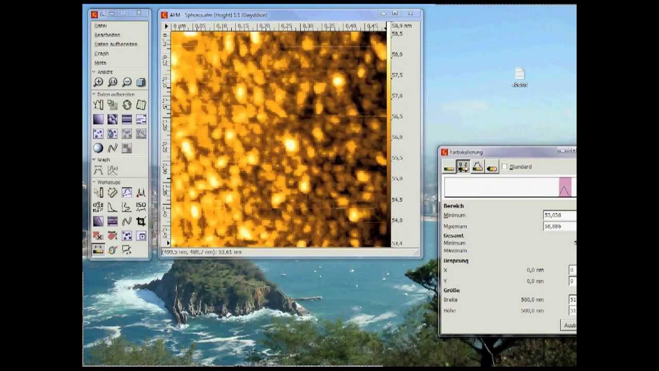Click status text "(499,5 nm, 489,7 nm): 53,61 nm"
The image size is (659, 371).
tap(202, 252)
